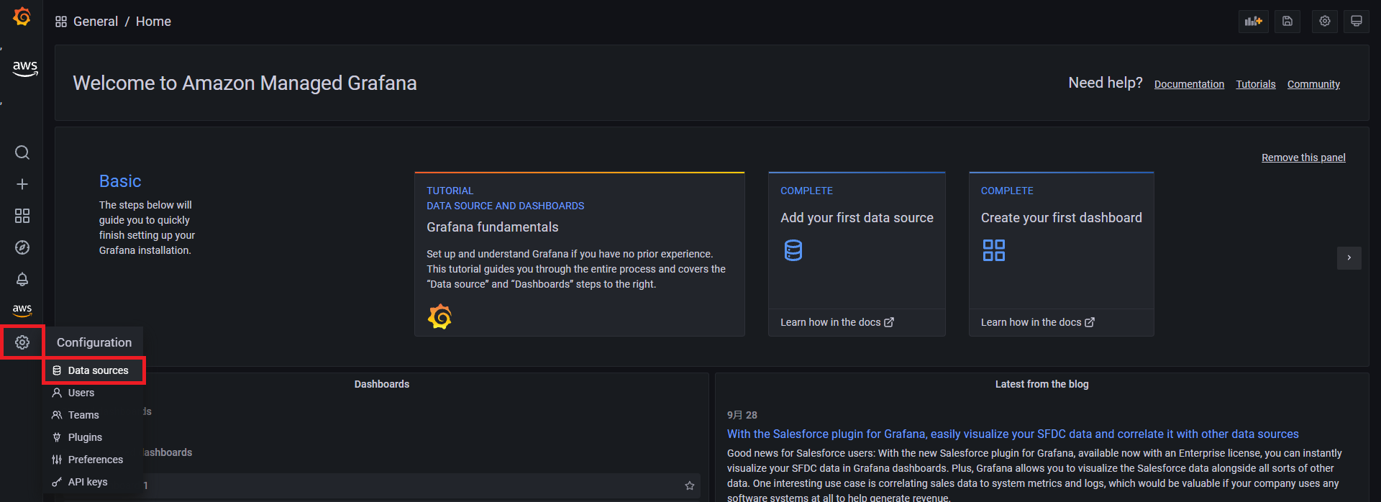Open the Explore compass icon

pyautogui.click(x=22, y=247)
